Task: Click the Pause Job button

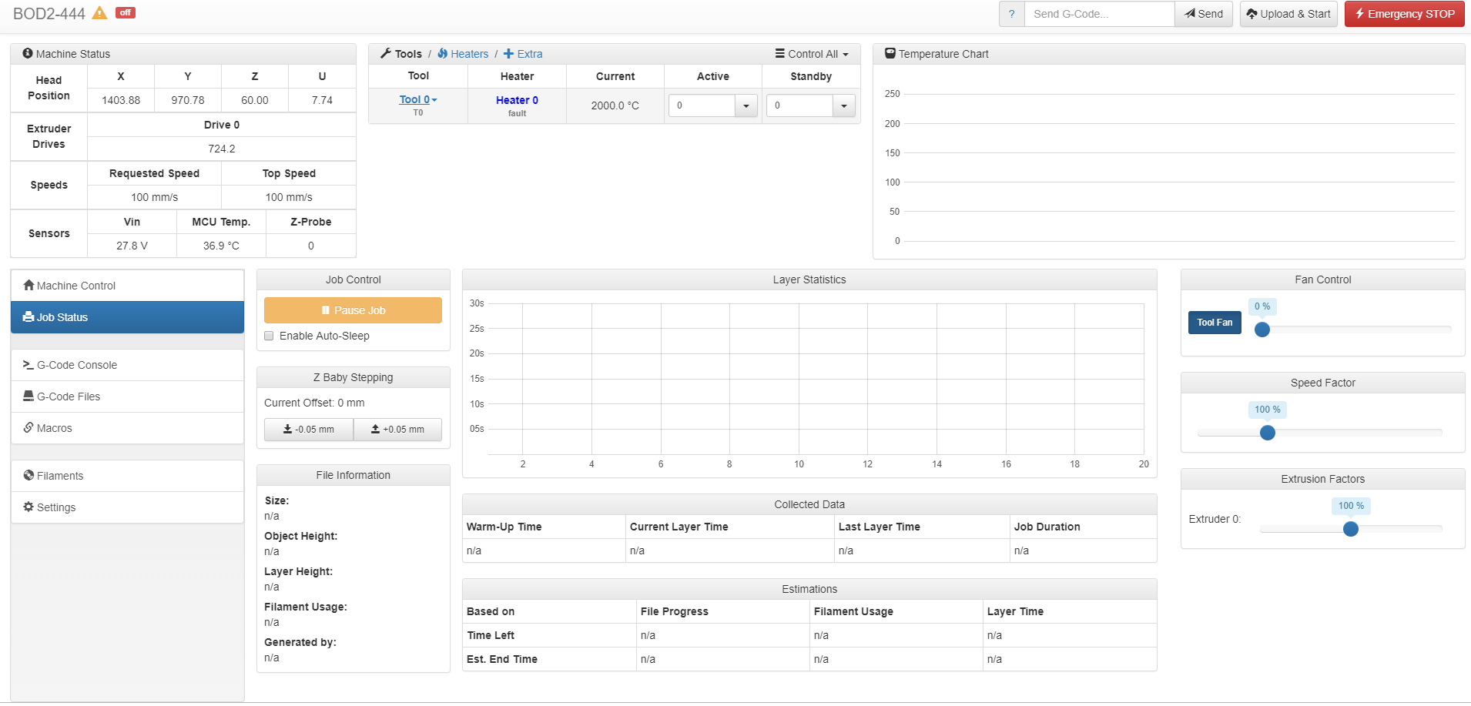Action: 353,310
